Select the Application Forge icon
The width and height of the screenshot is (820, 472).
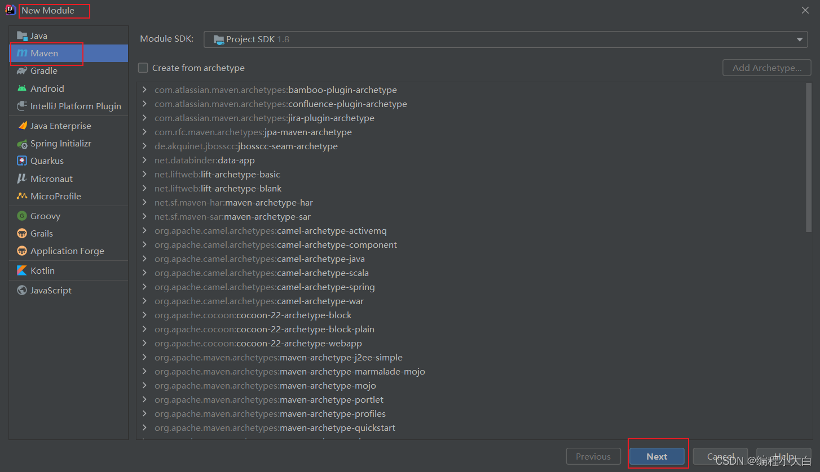(x=22, y=251)
